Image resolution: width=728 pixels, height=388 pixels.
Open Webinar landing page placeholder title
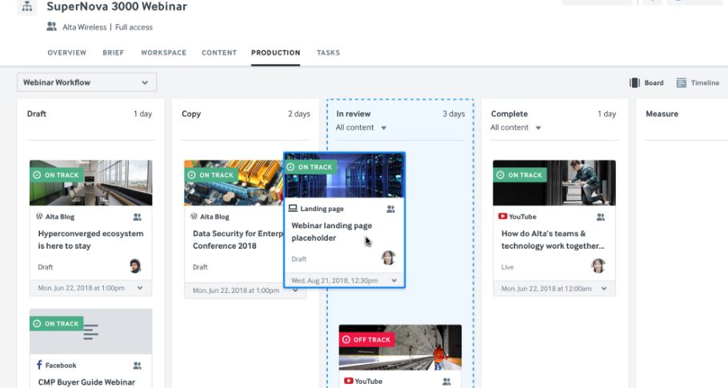[x=331, y=231]
